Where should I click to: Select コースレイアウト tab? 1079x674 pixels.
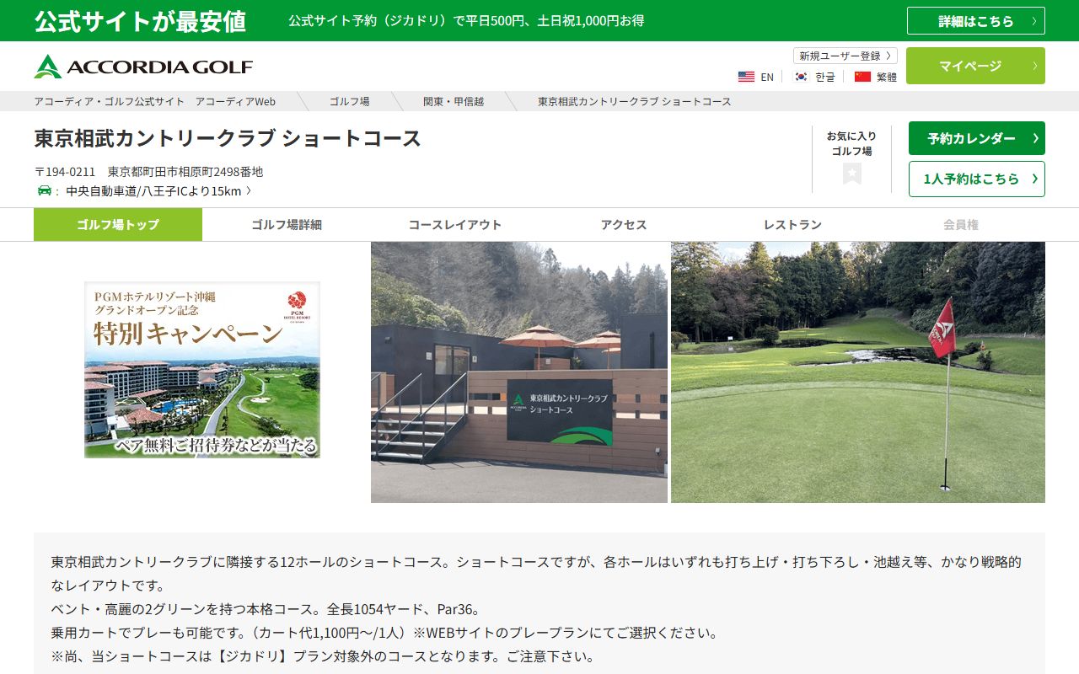coord(455,225)
